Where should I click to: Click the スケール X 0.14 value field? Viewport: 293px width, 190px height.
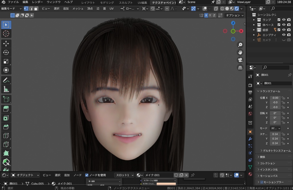(x=275, y=134)
